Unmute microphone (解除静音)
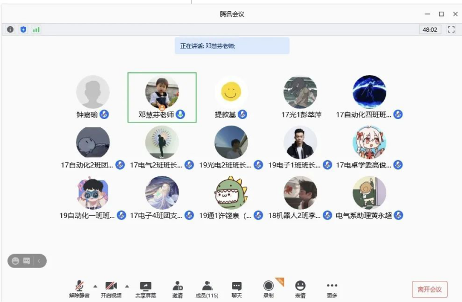The width and height of the screenshot is (462, 302). coord(80,289)
